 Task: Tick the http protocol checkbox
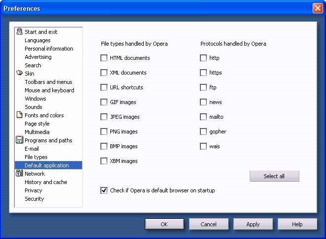[x=203, y=58]
